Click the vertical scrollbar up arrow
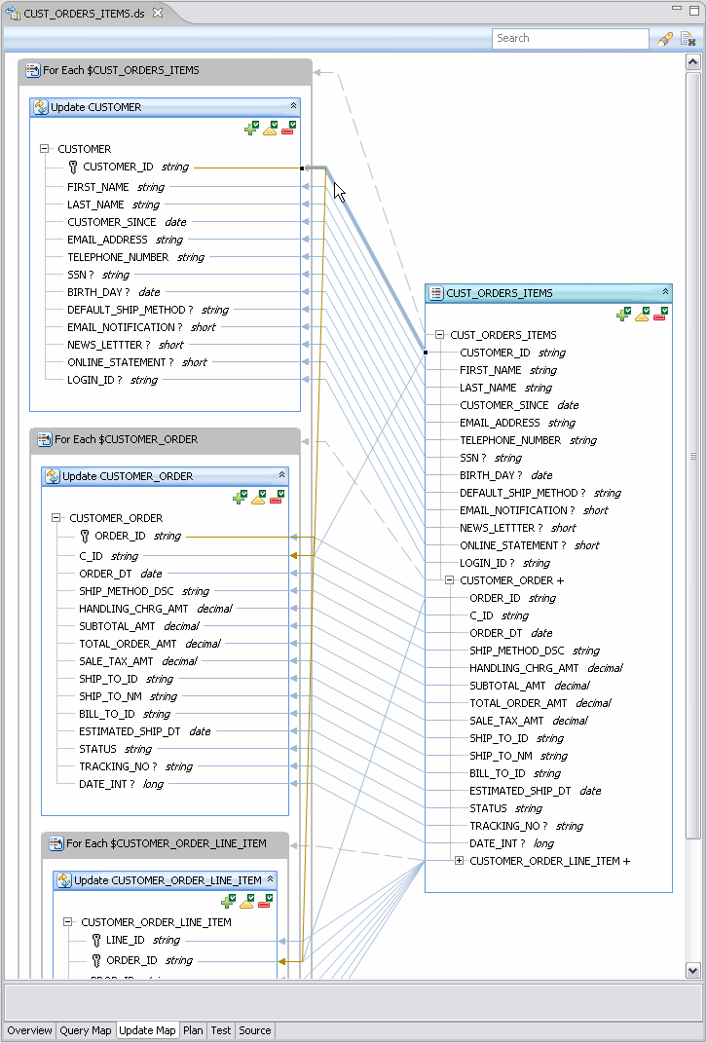 692,62
